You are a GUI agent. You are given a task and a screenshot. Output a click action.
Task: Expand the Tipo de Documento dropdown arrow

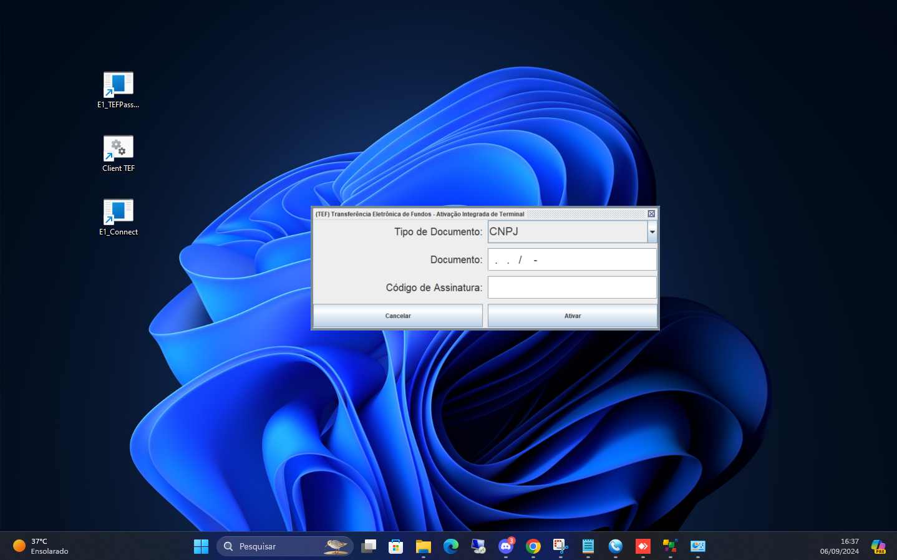pyautogui.click(x=652, y=231)
